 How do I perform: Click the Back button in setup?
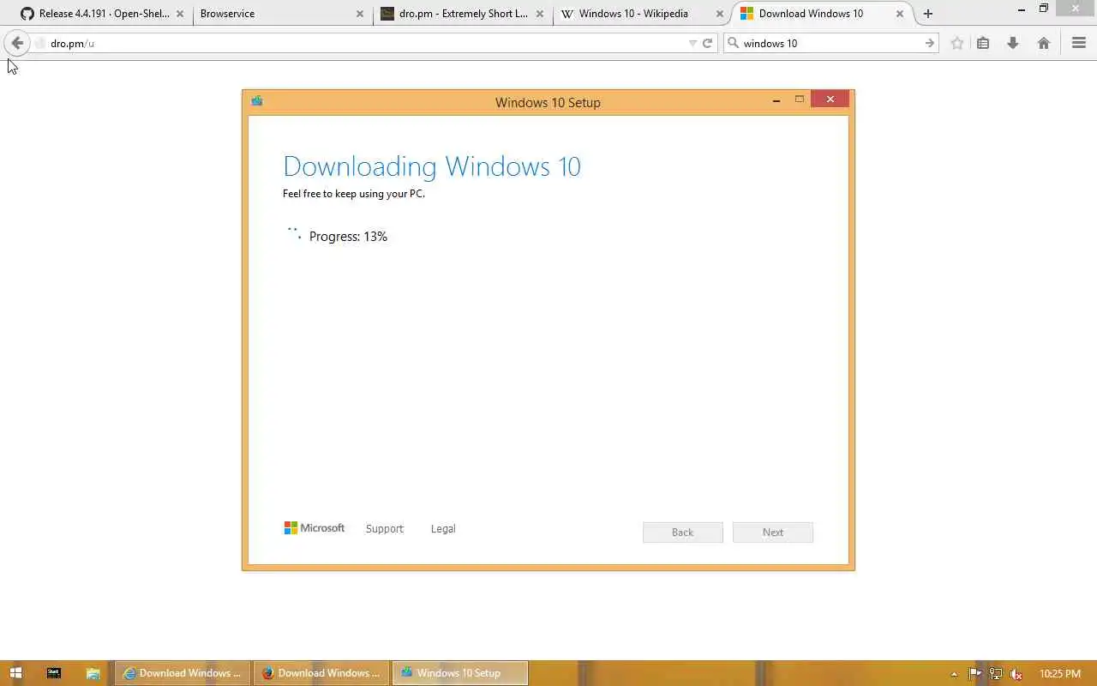coord(683,533)
